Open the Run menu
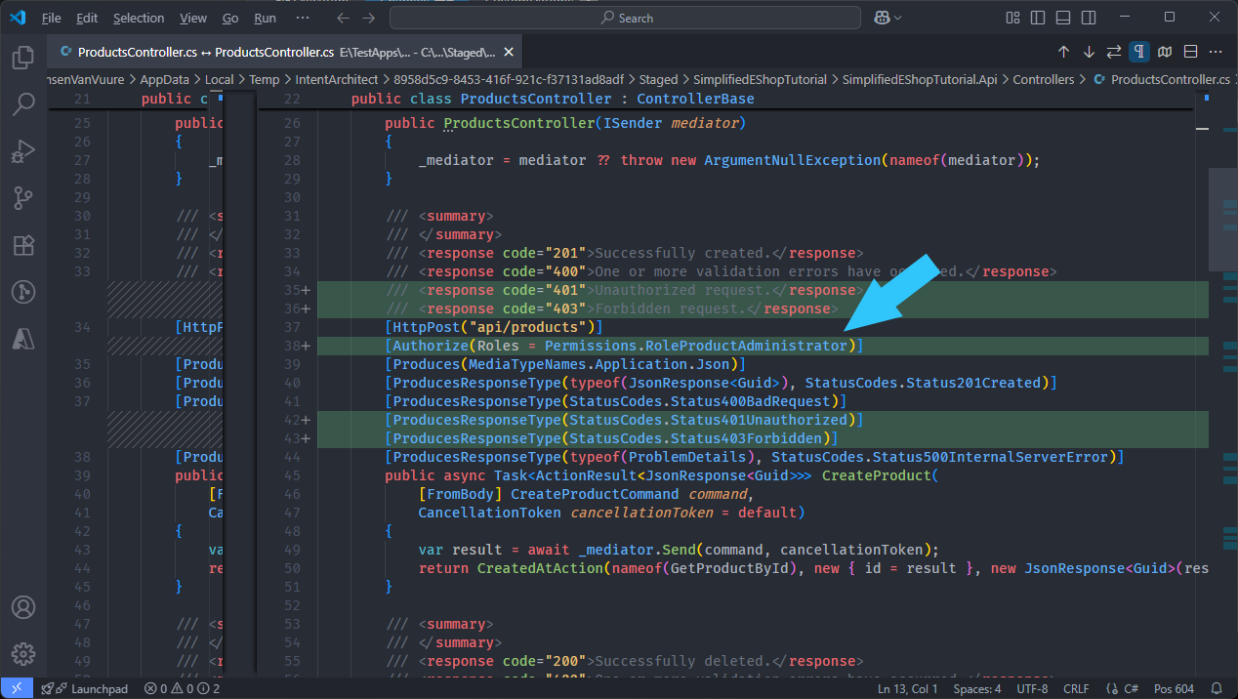Screen dimensions: 1238x699 [265, 18]
